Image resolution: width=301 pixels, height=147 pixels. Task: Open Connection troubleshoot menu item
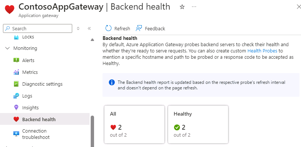(36, 134)
